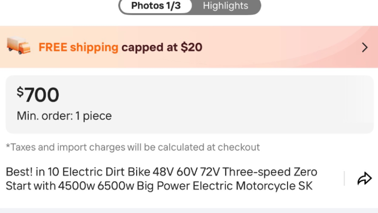The height and width of the screenshot is (213, 378).
Task: Select the Photos 1/3 tab
Action: (x=156, y=6)
